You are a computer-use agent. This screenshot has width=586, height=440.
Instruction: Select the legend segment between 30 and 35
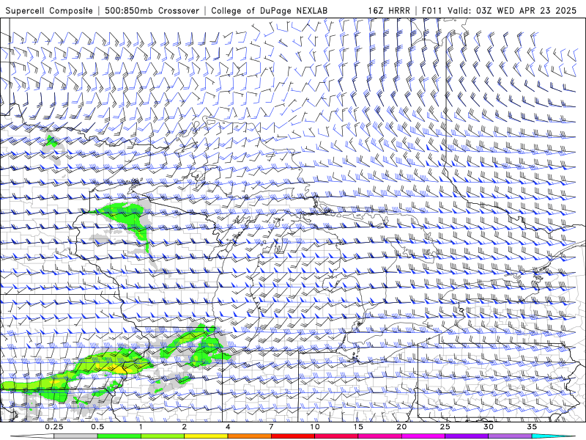(510, 436)
